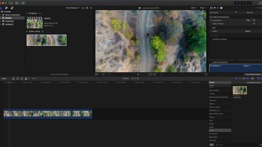Show Background Tasks circular icon
This screenshot has height=147, width=262.
point(23,3)
